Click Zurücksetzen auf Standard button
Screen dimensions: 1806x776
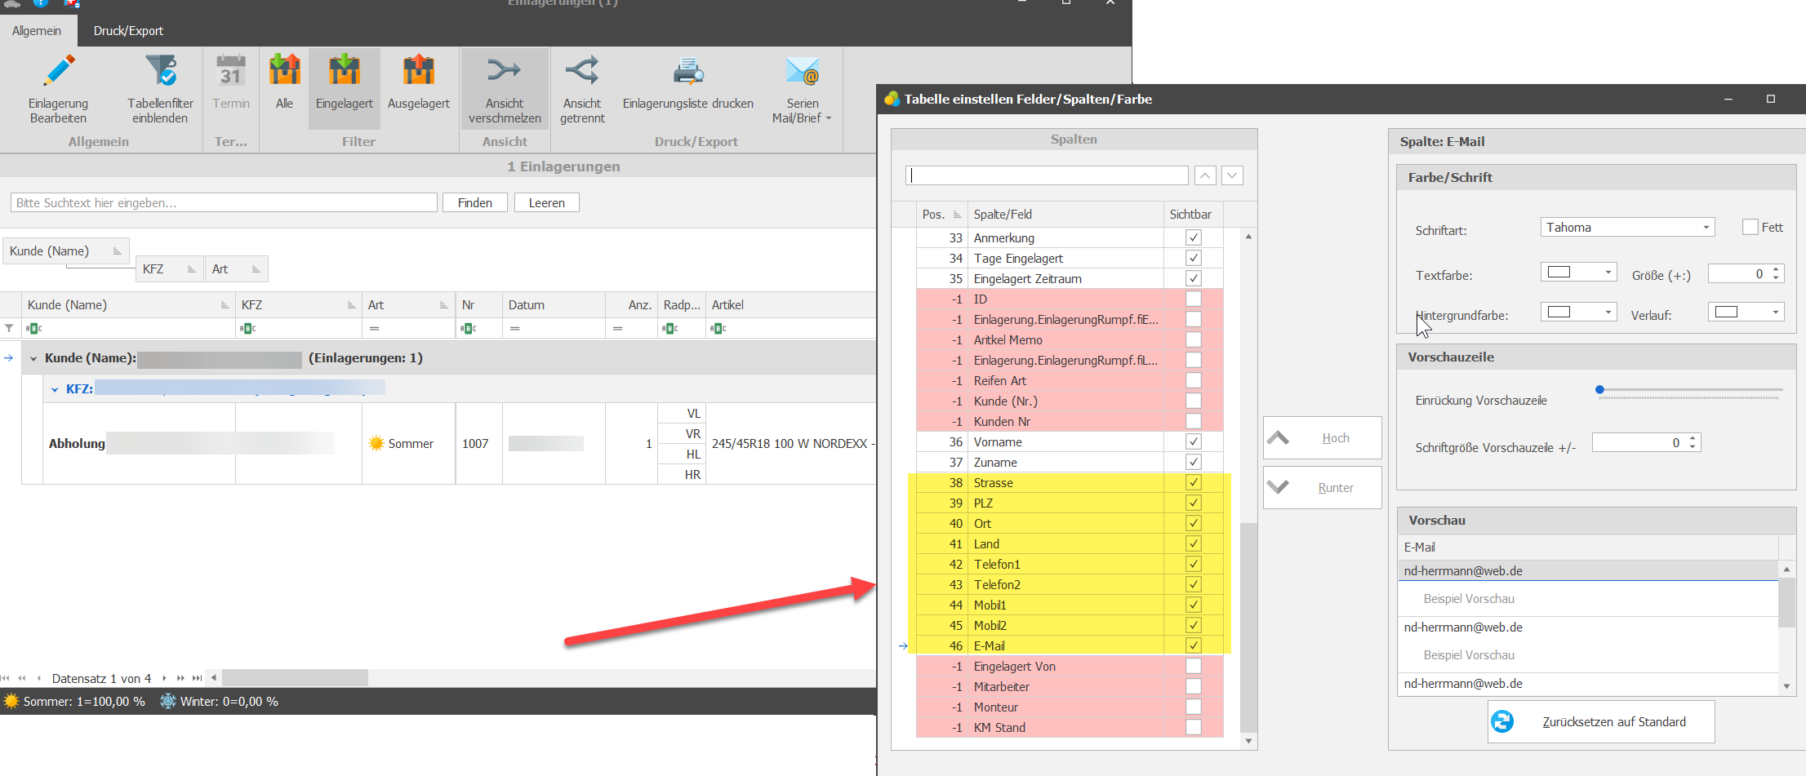coord(1600,722)
